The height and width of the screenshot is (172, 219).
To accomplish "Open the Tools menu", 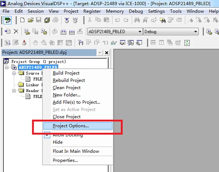I will click(176, 11).
